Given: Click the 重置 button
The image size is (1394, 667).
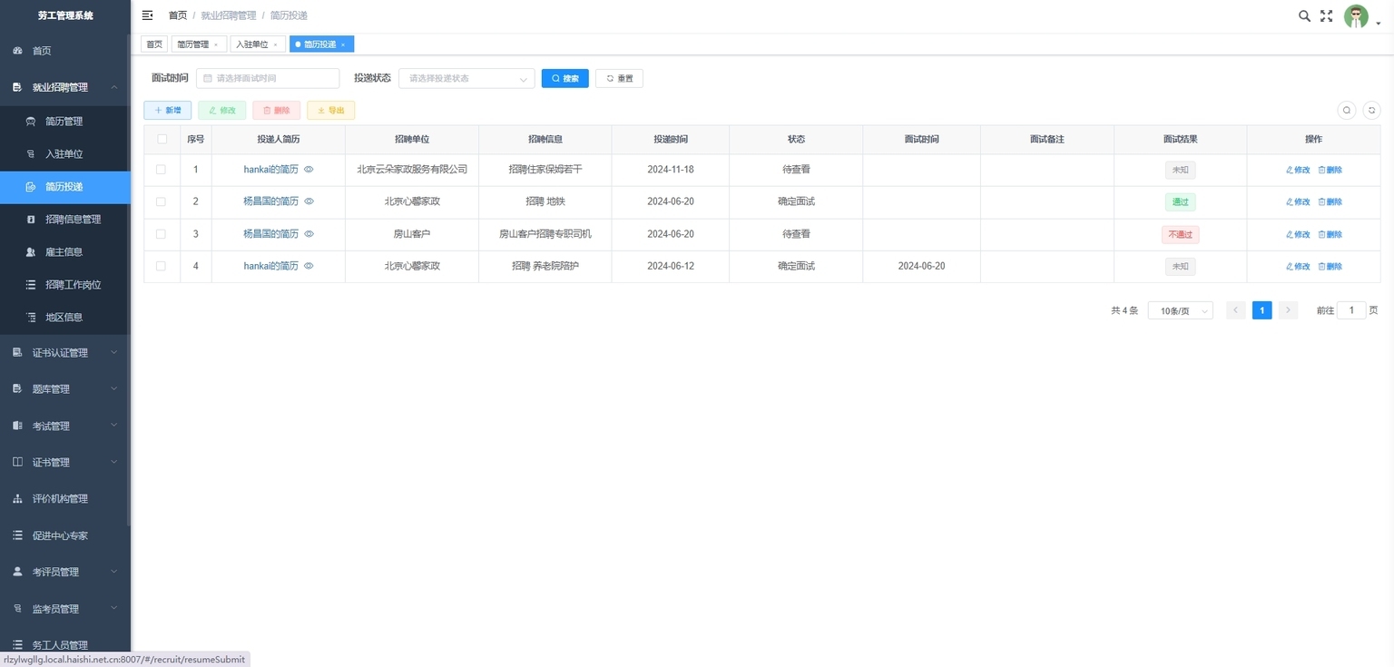Looking at the screenshot, I should point(619,78).
